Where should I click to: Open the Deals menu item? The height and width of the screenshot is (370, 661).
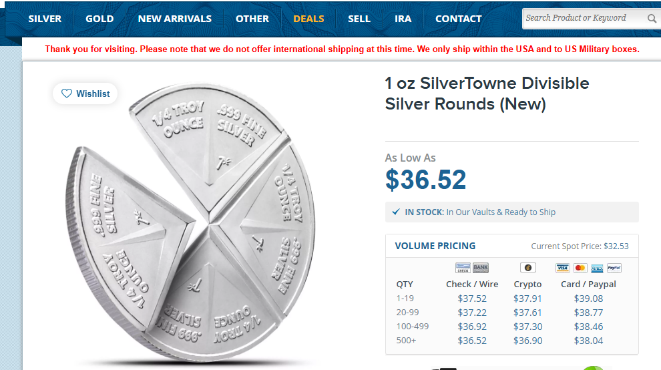point(308,19)
